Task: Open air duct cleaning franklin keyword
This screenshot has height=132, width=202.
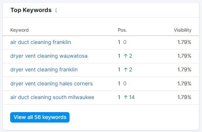Action: coord(41,42)
